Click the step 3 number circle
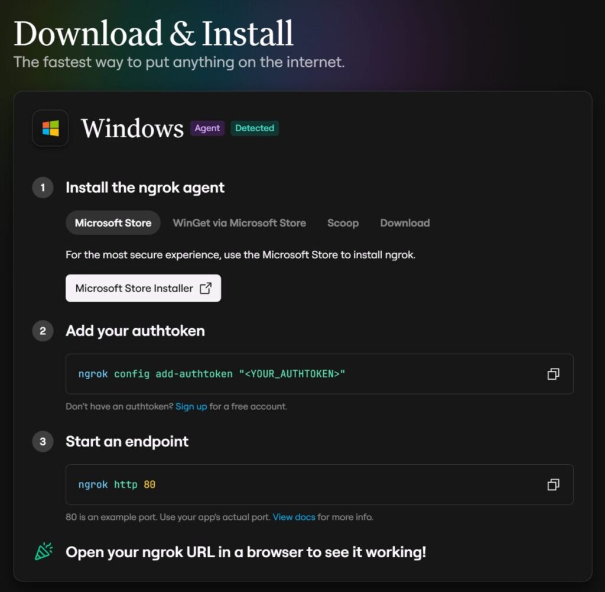Image resolution: width=605 pixels, height=592 pixels. click(x=43, y=441)
